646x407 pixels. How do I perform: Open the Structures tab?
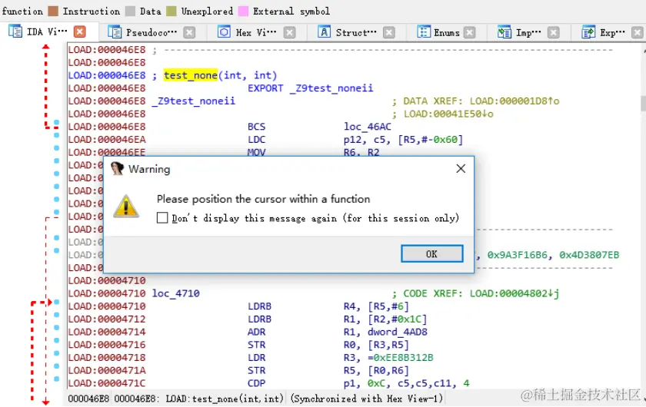pyautogui.click(x=356, y=32)
